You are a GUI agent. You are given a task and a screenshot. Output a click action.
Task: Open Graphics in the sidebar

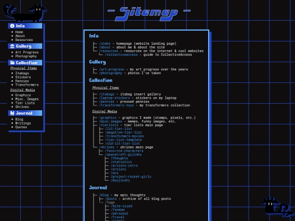(x=23, y=95)
